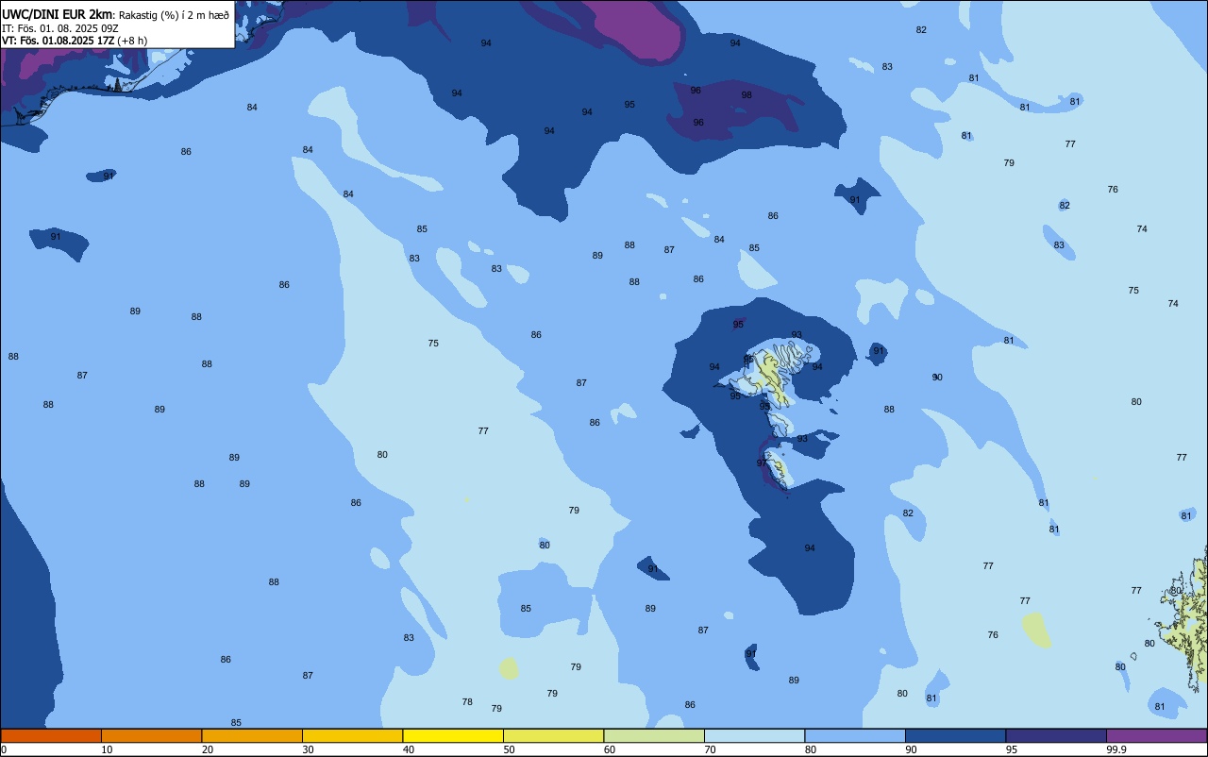Click the '98' humidity value on the map

tap(747, 95)
